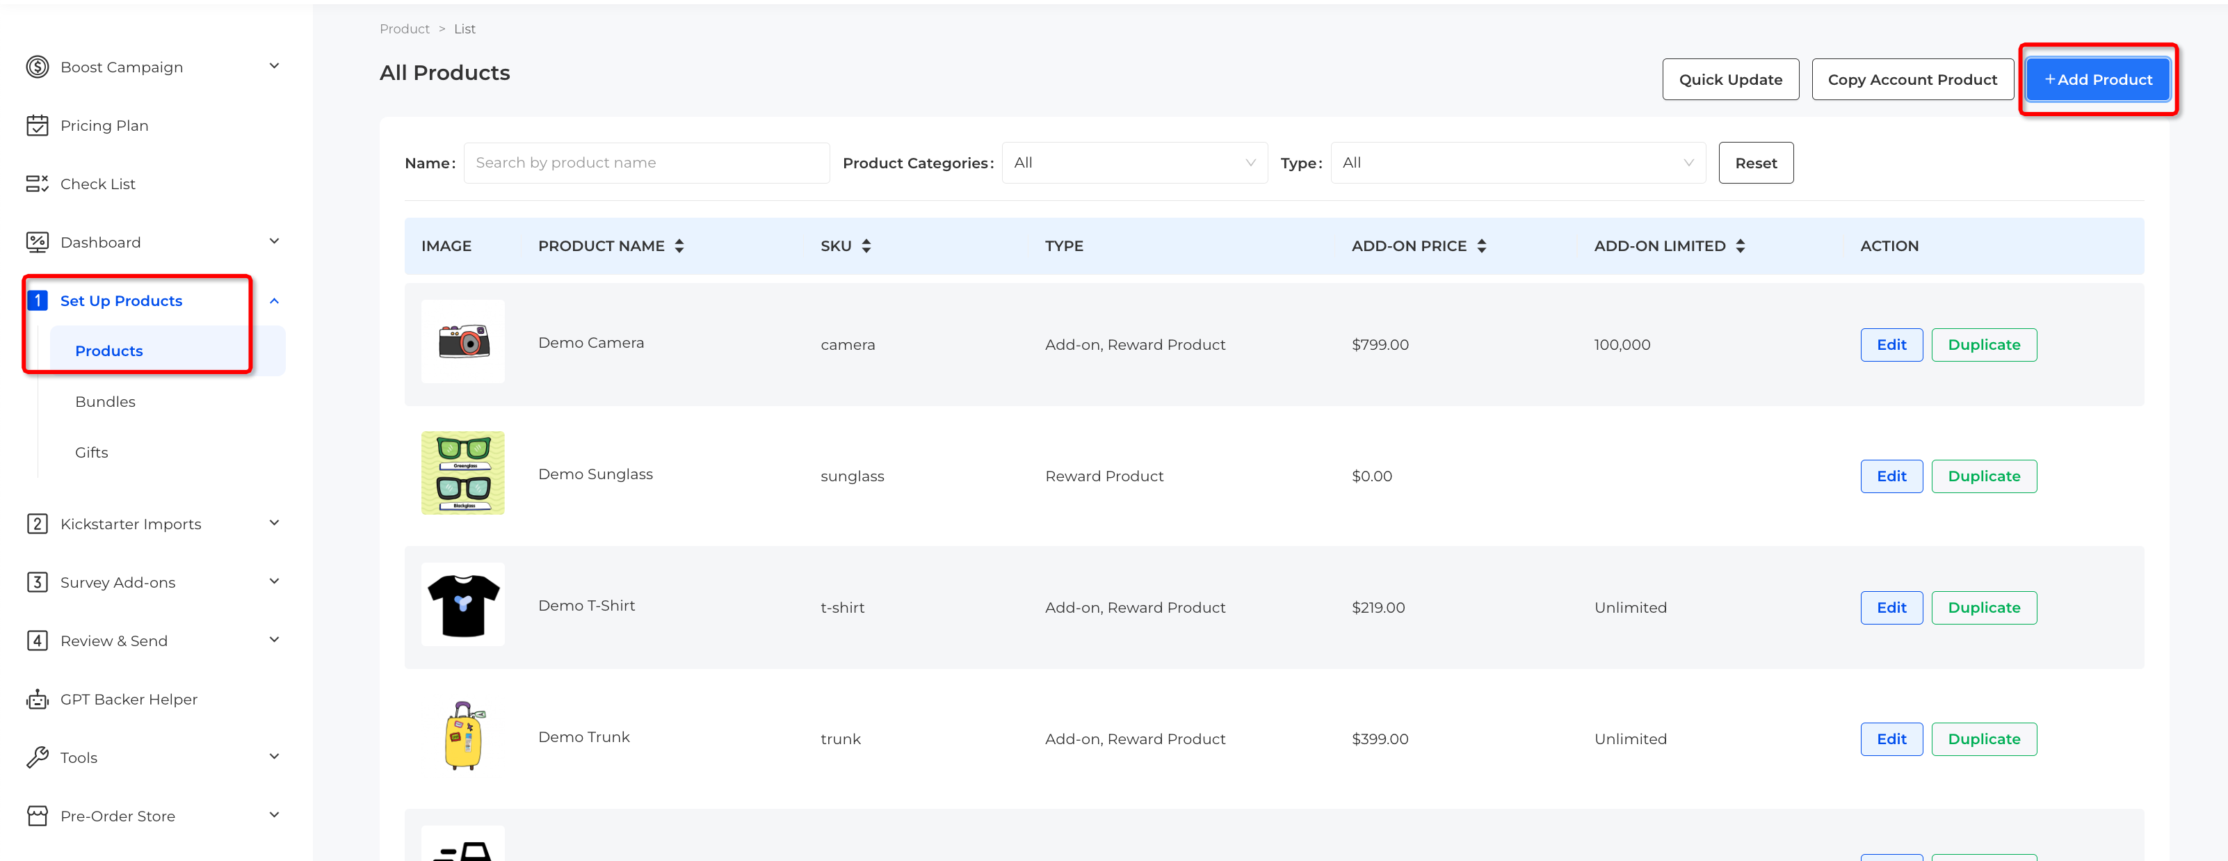Edit the Demo T-Shirt product
Viewport: 2228px width, 861px height.
pos(1891,607)
